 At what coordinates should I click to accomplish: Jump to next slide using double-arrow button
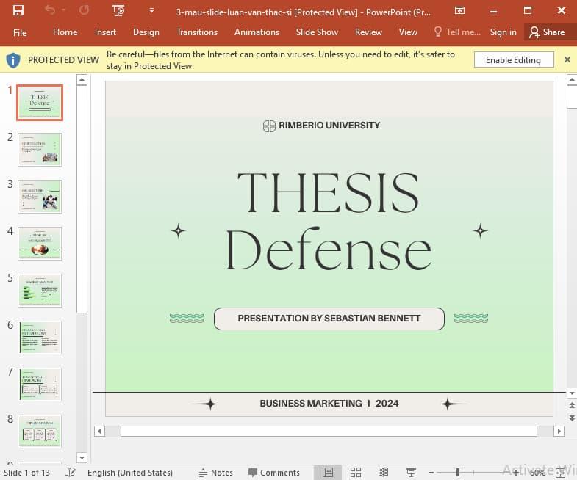[x=571, y=417]
